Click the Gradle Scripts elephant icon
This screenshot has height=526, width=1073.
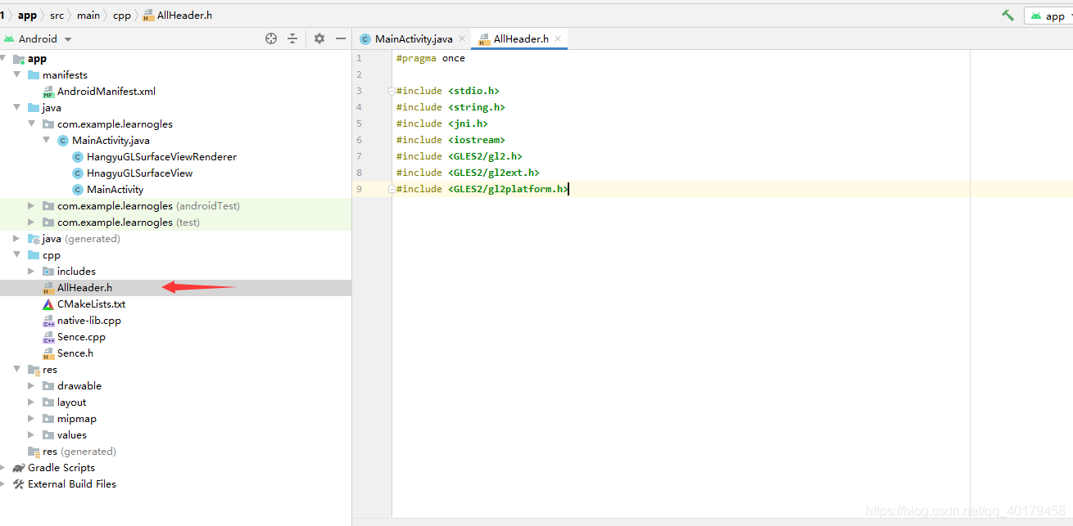[x=19, y=467]
